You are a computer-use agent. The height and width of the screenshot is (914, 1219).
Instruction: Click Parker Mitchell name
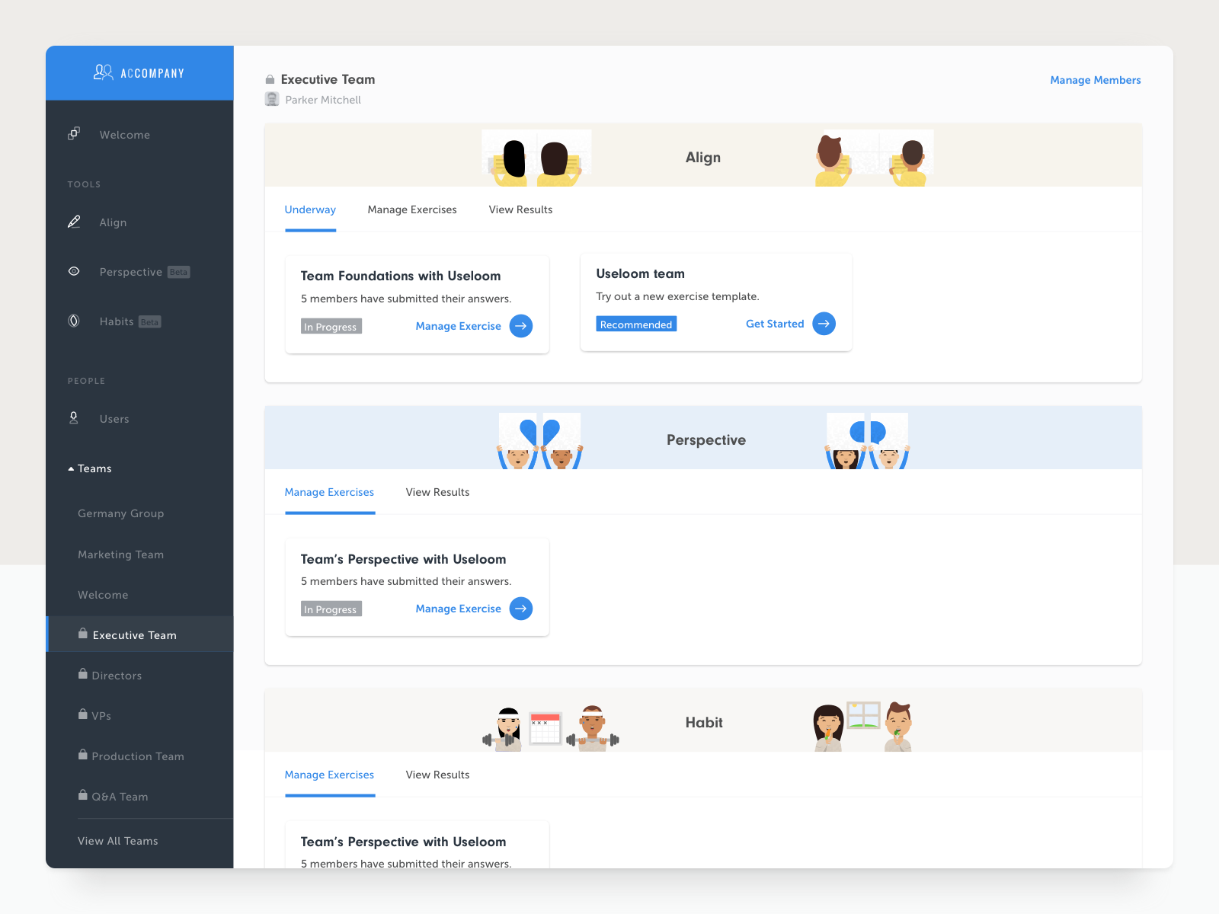(x=323, y=100)
